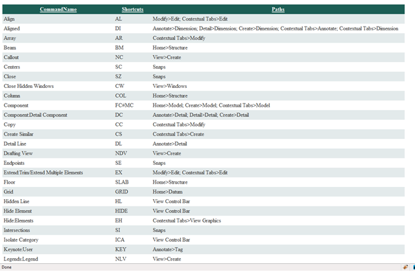Click the 'COL' shortcut cell

click(121, 96)
